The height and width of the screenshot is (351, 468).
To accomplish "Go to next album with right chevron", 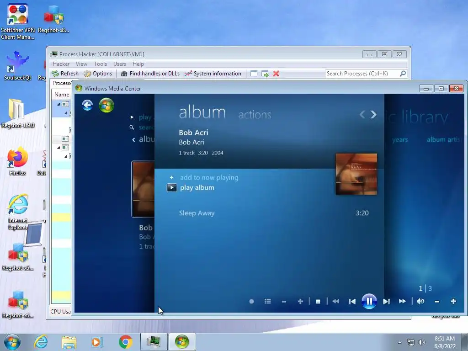I will point(373,114).
